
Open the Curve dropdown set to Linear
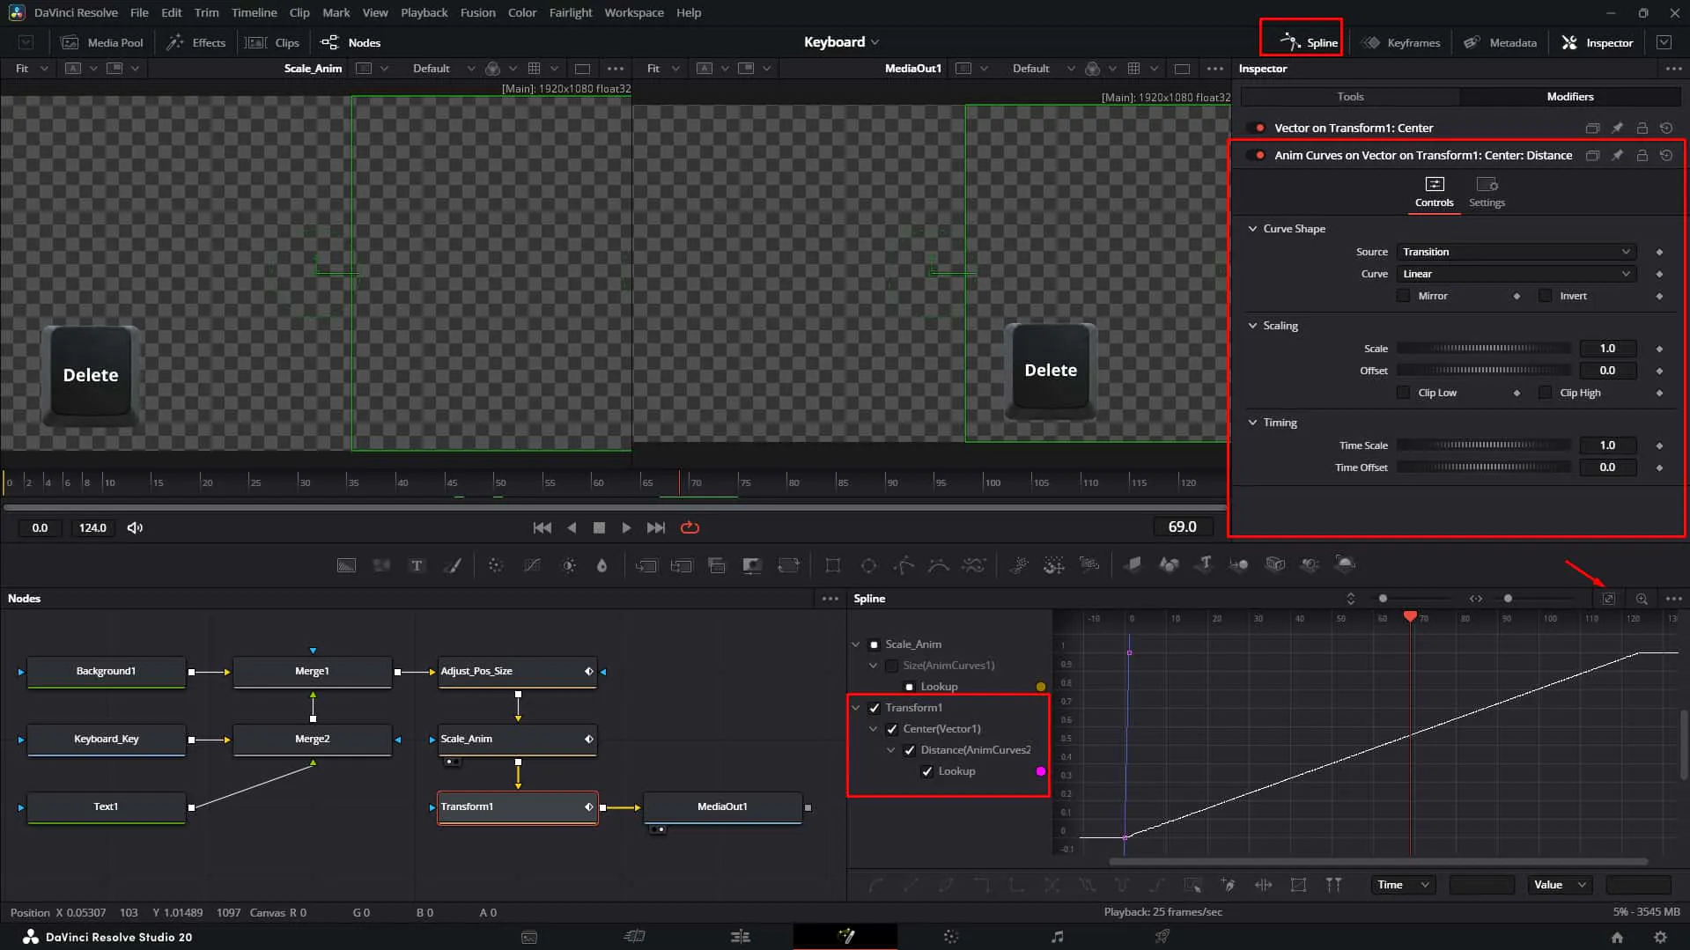(1517, 274)
